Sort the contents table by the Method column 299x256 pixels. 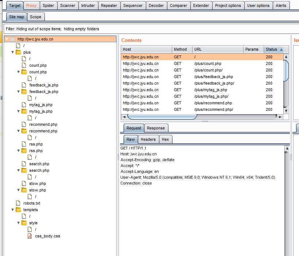(182, 49)
